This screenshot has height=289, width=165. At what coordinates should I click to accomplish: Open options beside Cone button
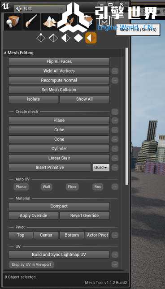coord(115,139)
